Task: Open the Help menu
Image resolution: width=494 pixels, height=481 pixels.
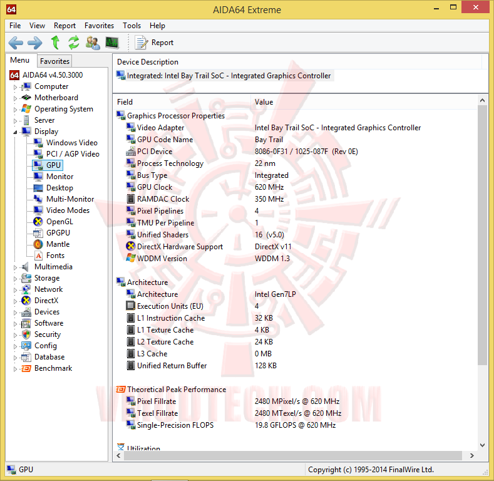Action: [x=157, y=26]
